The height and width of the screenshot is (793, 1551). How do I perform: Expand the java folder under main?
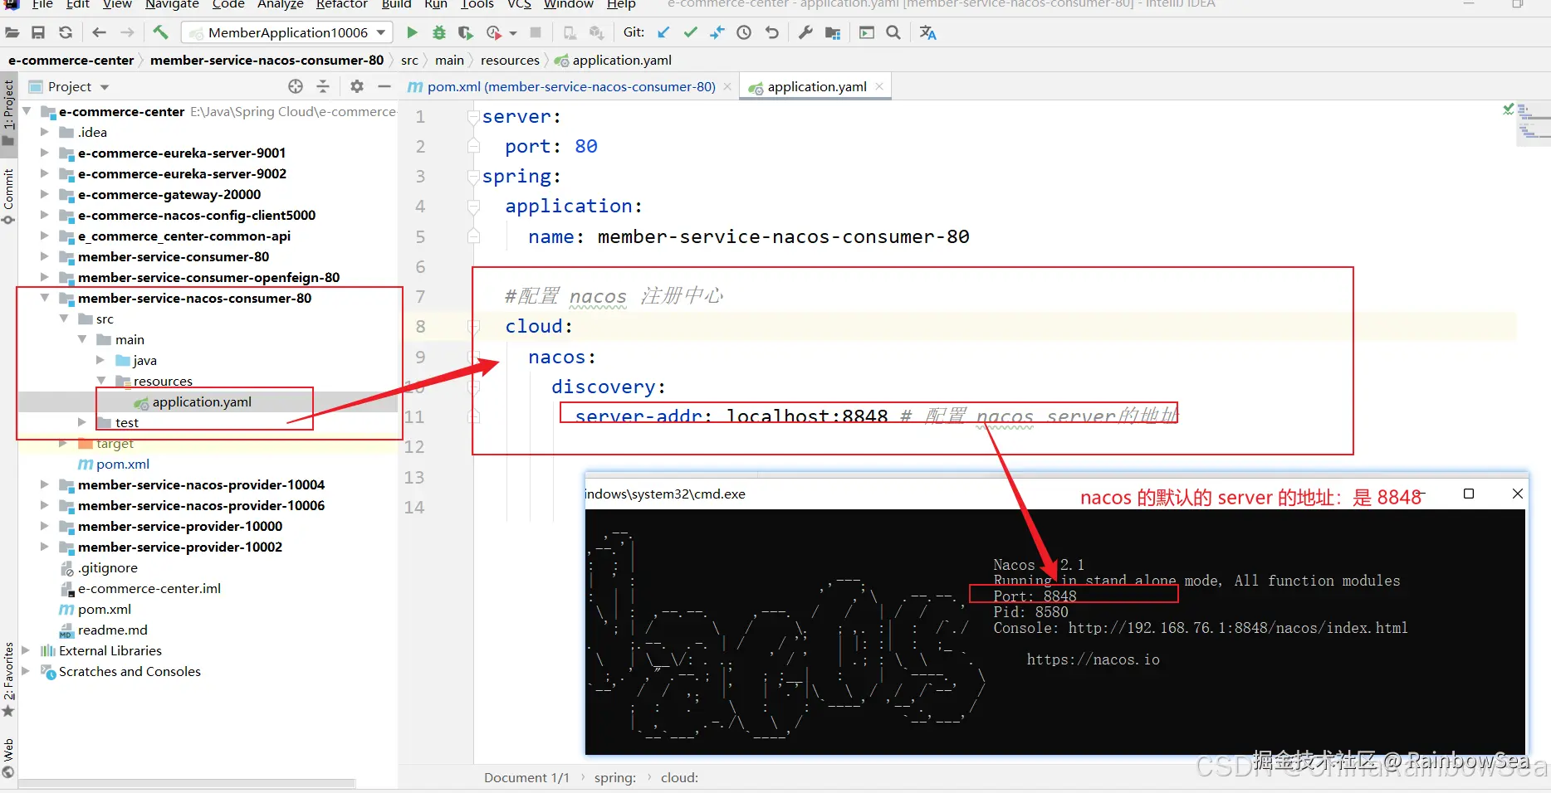100,360
